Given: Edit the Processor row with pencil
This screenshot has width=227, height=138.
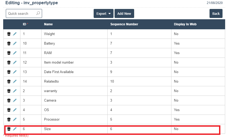Looking at the screenshot, I should point(15,119).
